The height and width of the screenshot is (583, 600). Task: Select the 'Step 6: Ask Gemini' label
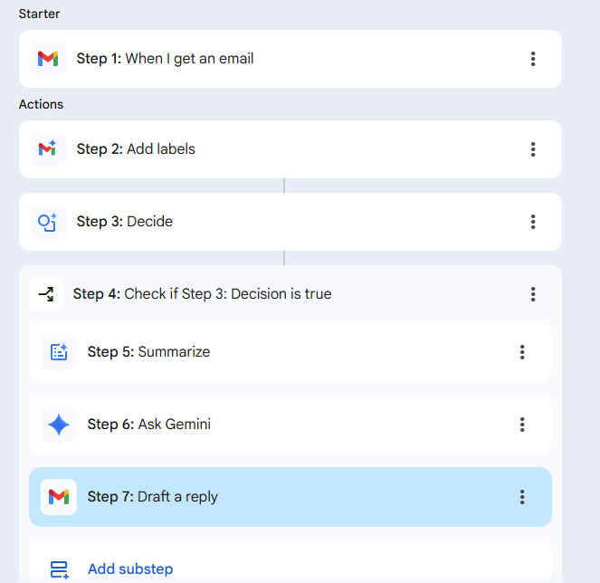(149, 425)
